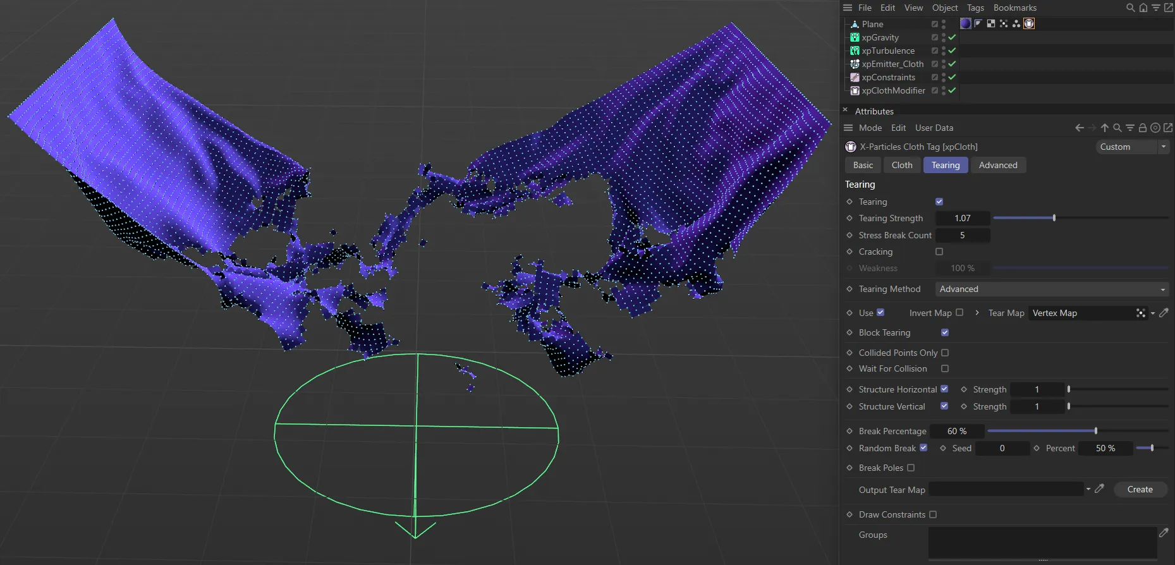The image size is (1175, 565).
Task: Click the Groups field picker icon
Action: [x=1164, y=533]
